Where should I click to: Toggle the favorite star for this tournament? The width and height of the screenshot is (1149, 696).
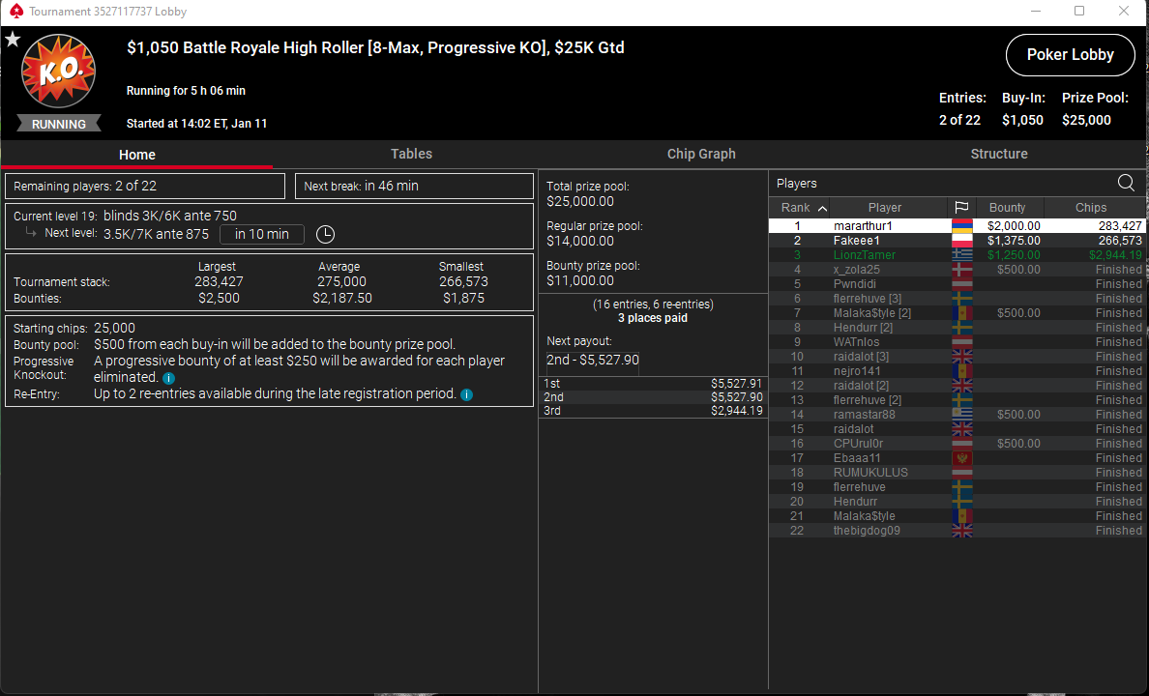click(13, 40)
